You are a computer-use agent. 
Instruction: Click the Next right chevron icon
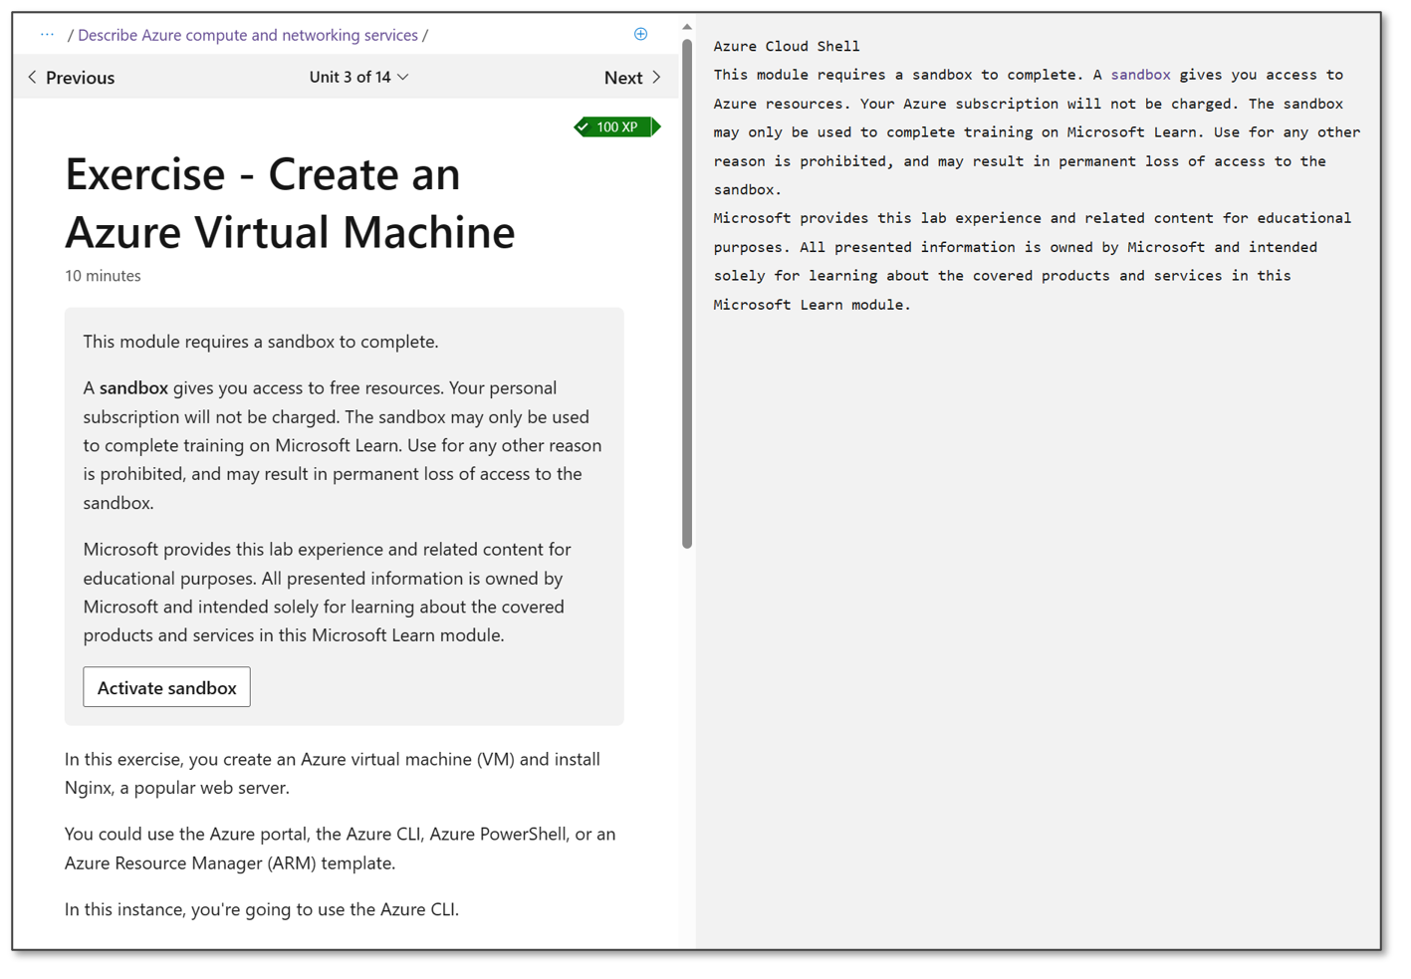(x=656, y=77)
